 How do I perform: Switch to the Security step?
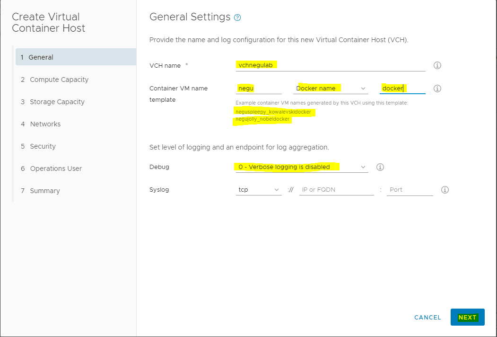[43, 146]
